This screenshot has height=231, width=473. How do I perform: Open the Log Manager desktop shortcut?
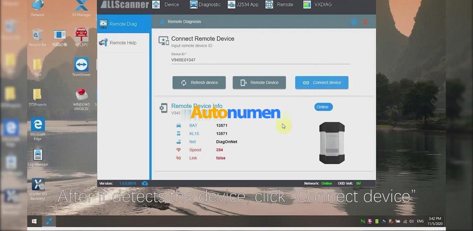(38, 157)
